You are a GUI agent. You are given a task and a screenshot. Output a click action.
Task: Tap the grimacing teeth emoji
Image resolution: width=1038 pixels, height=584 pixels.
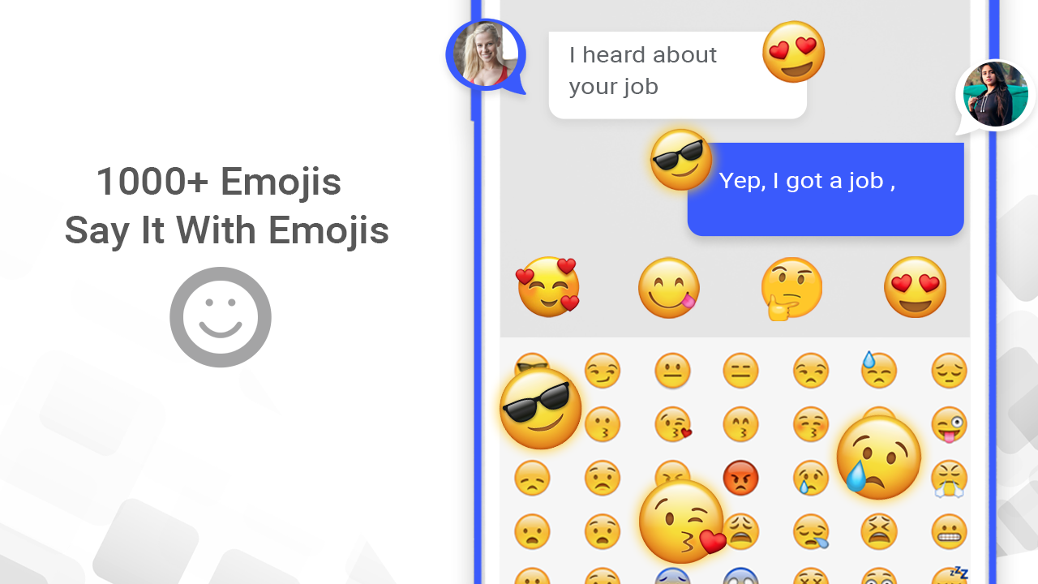(949, 532)
